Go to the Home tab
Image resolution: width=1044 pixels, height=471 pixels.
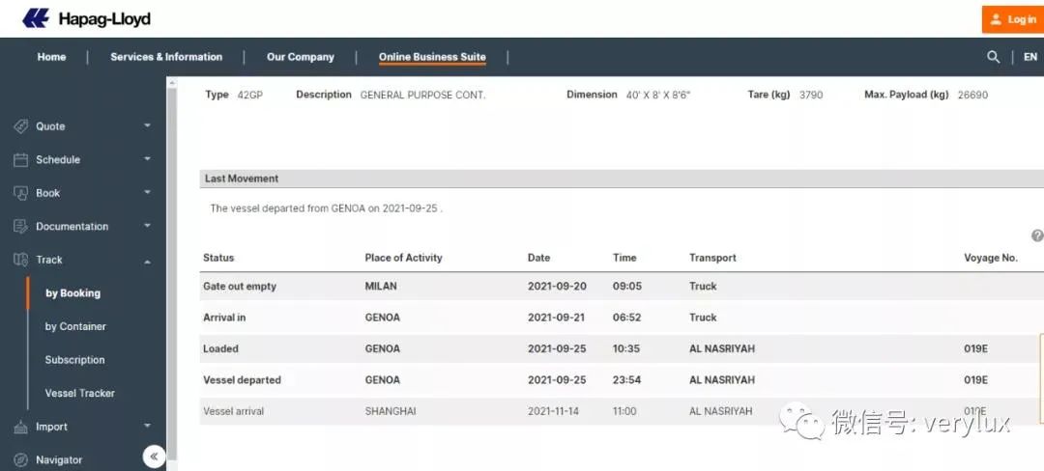click(x=51, y=57)
